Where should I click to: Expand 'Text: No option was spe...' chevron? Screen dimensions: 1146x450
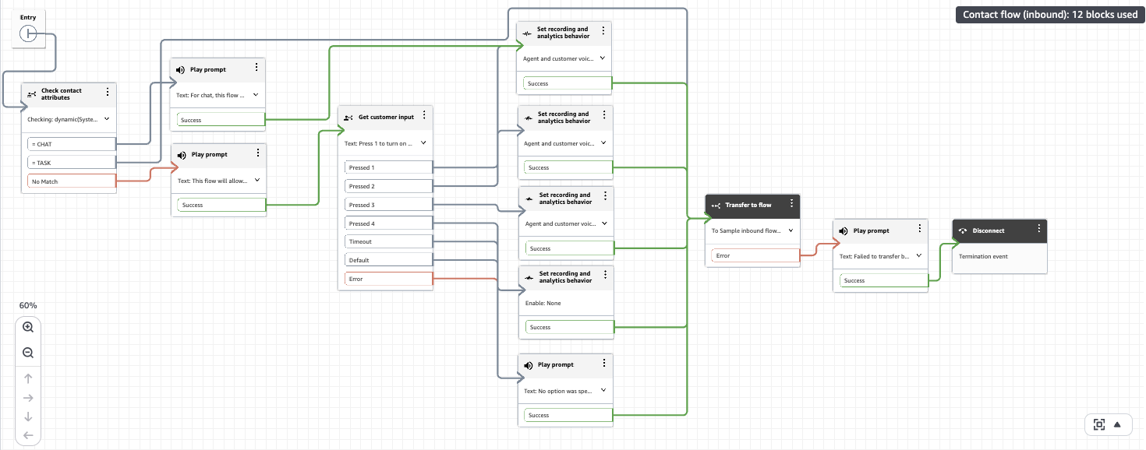[x=604, y=391]
